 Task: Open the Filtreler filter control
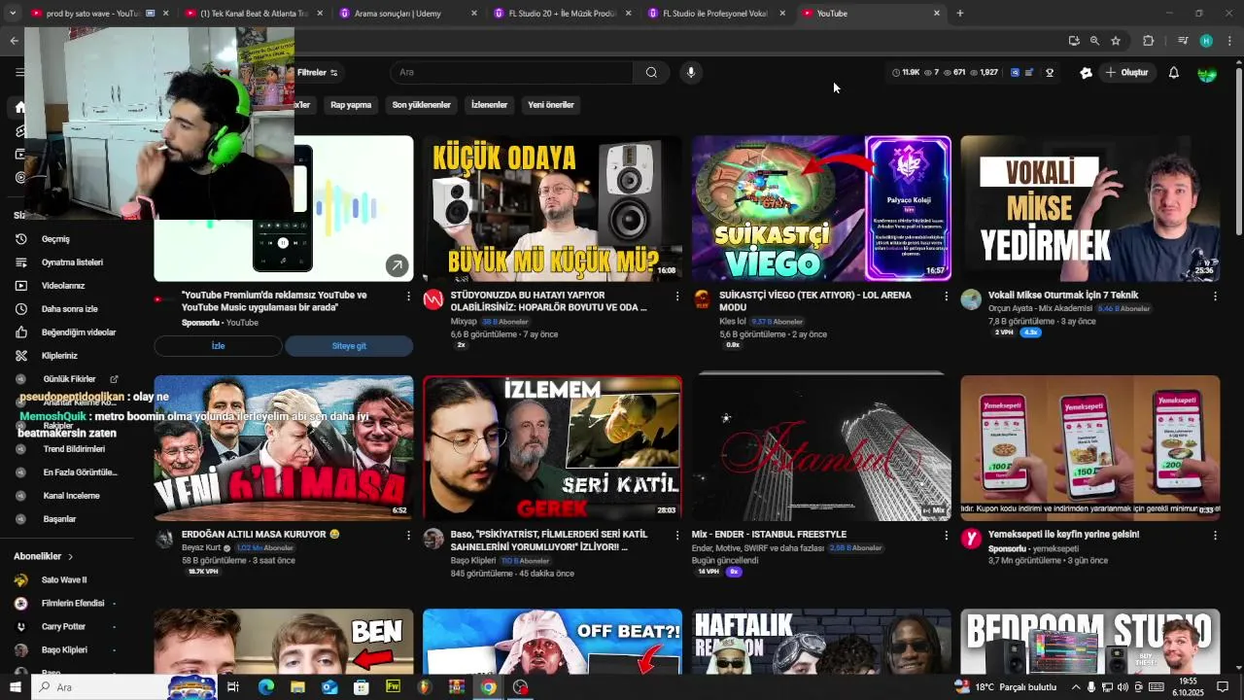tap(318, 73)
